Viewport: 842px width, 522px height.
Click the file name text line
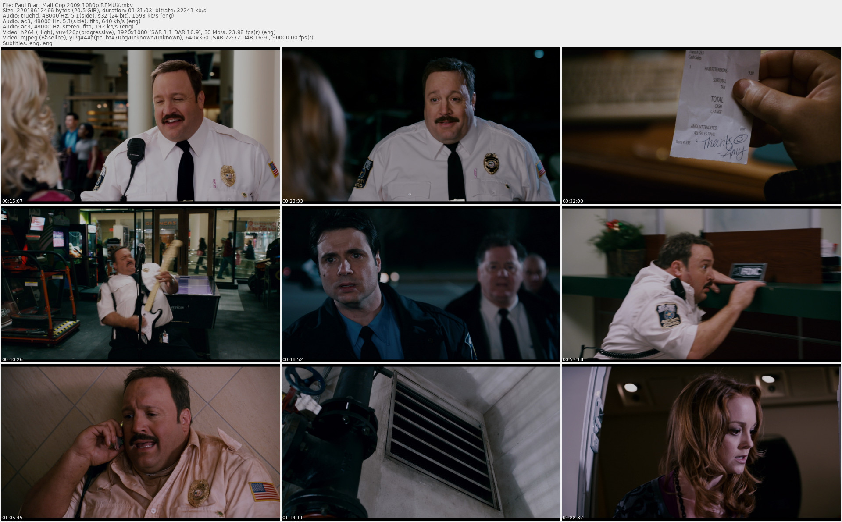click(68, 5)
